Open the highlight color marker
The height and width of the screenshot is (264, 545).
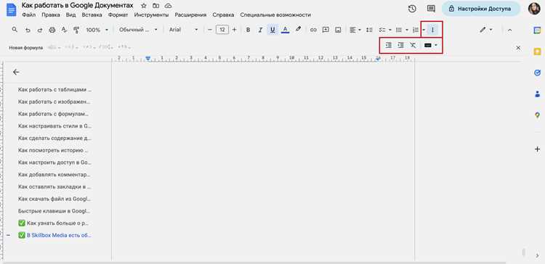coord(298,30)
